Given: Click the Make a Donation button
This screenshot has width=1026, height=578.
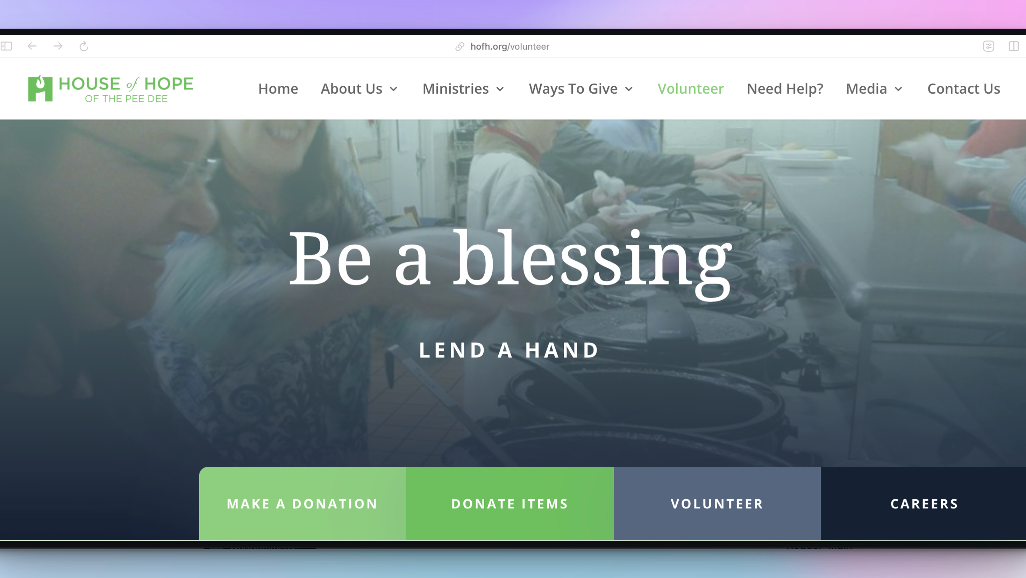Looking at the screenshot, I should [303, 503].
